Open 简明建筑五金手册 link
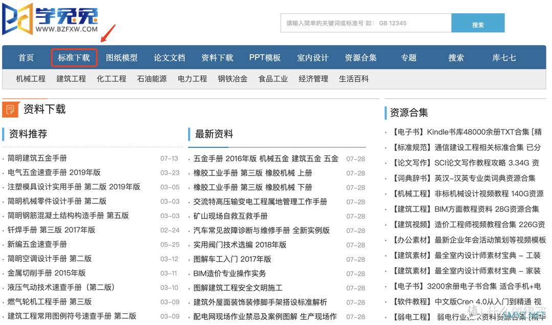Viewport: 552px width, 325px height. [37, 158]
